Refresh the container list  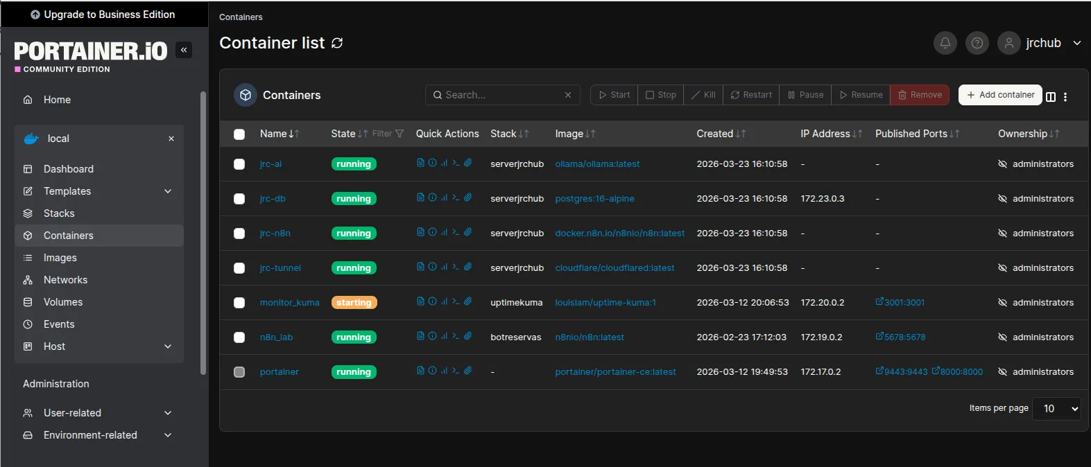337,43
